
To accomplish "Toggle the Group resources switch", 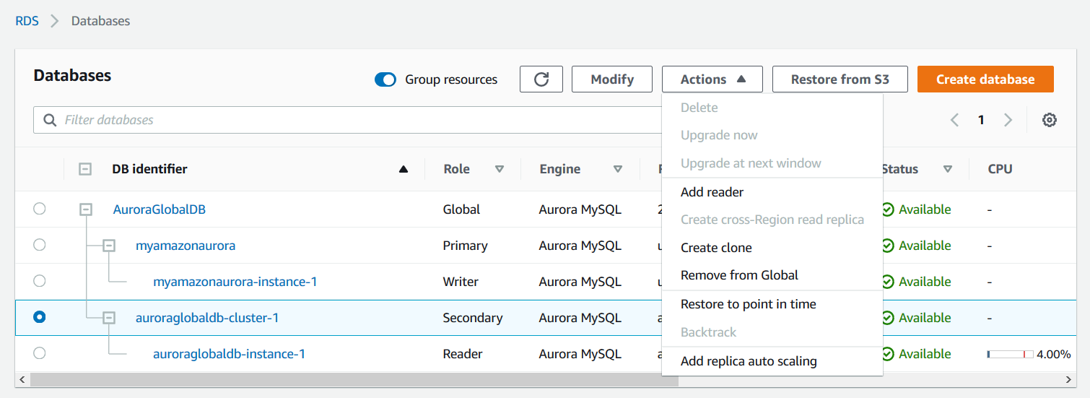I will pos(385,79).
